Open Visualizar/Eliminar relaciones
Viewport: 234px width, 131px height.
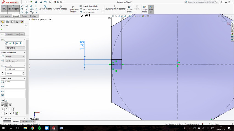coord(115,8)
